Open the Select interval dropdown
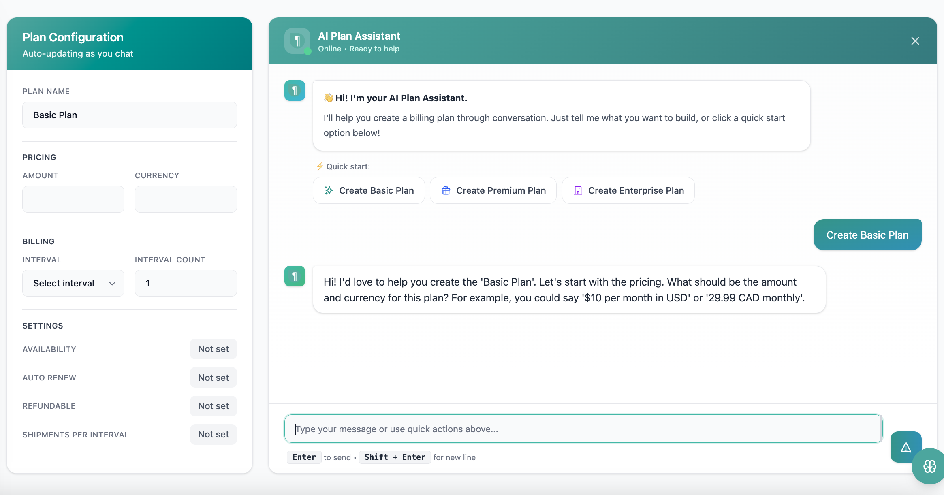Image resolution: width=944 pixels, height=495 pixels. (73, 283)
